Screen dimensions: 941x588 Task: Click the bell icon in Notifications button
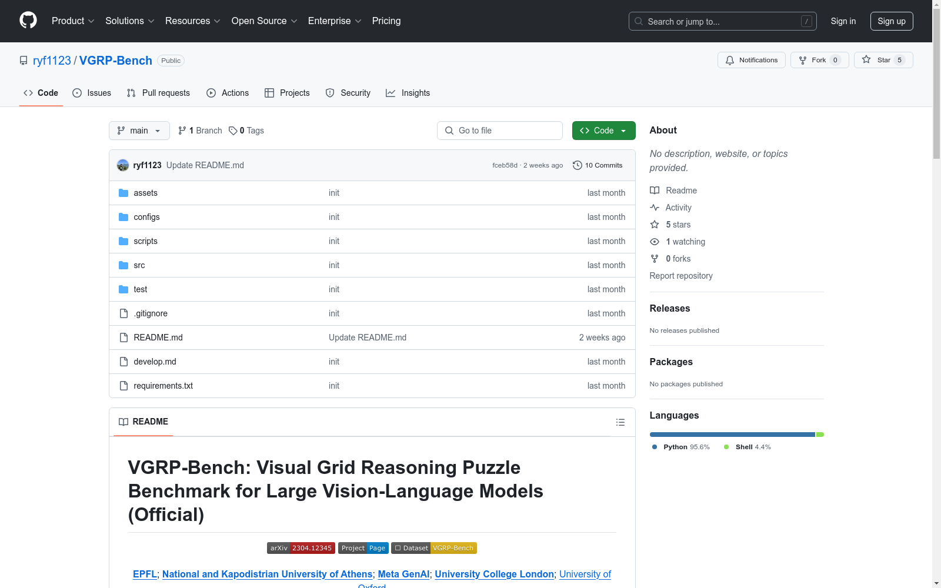730,60
